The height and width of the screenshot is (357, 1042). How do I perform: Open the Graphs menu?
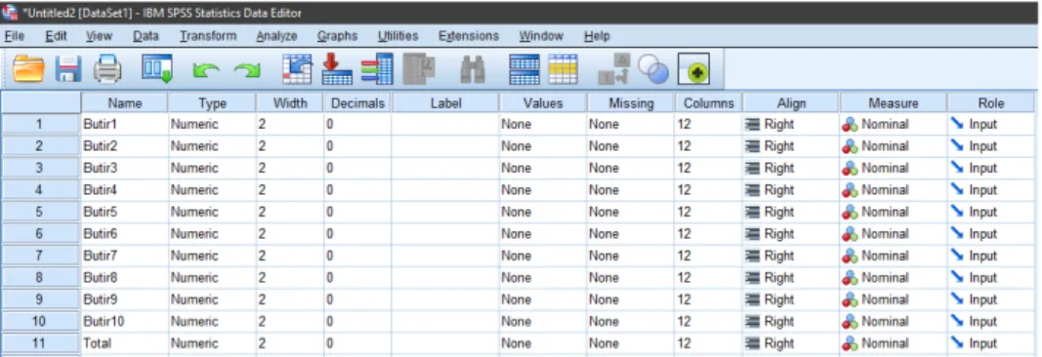pyautogui.click(x=337, y=36)
